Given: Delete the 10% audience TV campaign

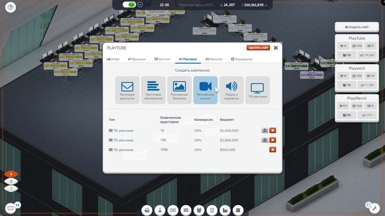Looking at the screenshot, I should click(273, 140).
